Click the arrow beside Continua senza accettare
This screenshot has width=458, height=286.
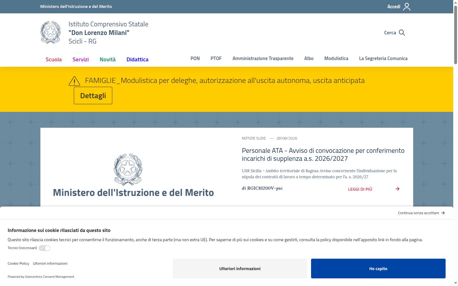click(443, 213)
